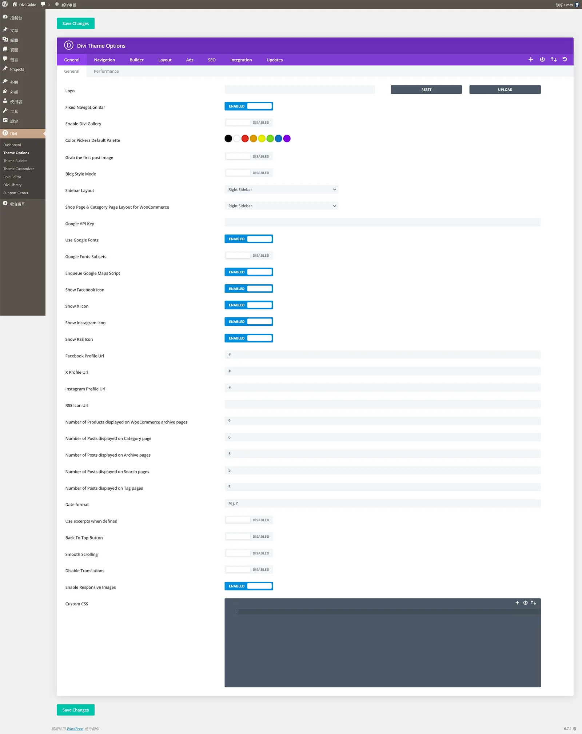Open Support Center submenu link
The image size is (582, 734).
16,193
